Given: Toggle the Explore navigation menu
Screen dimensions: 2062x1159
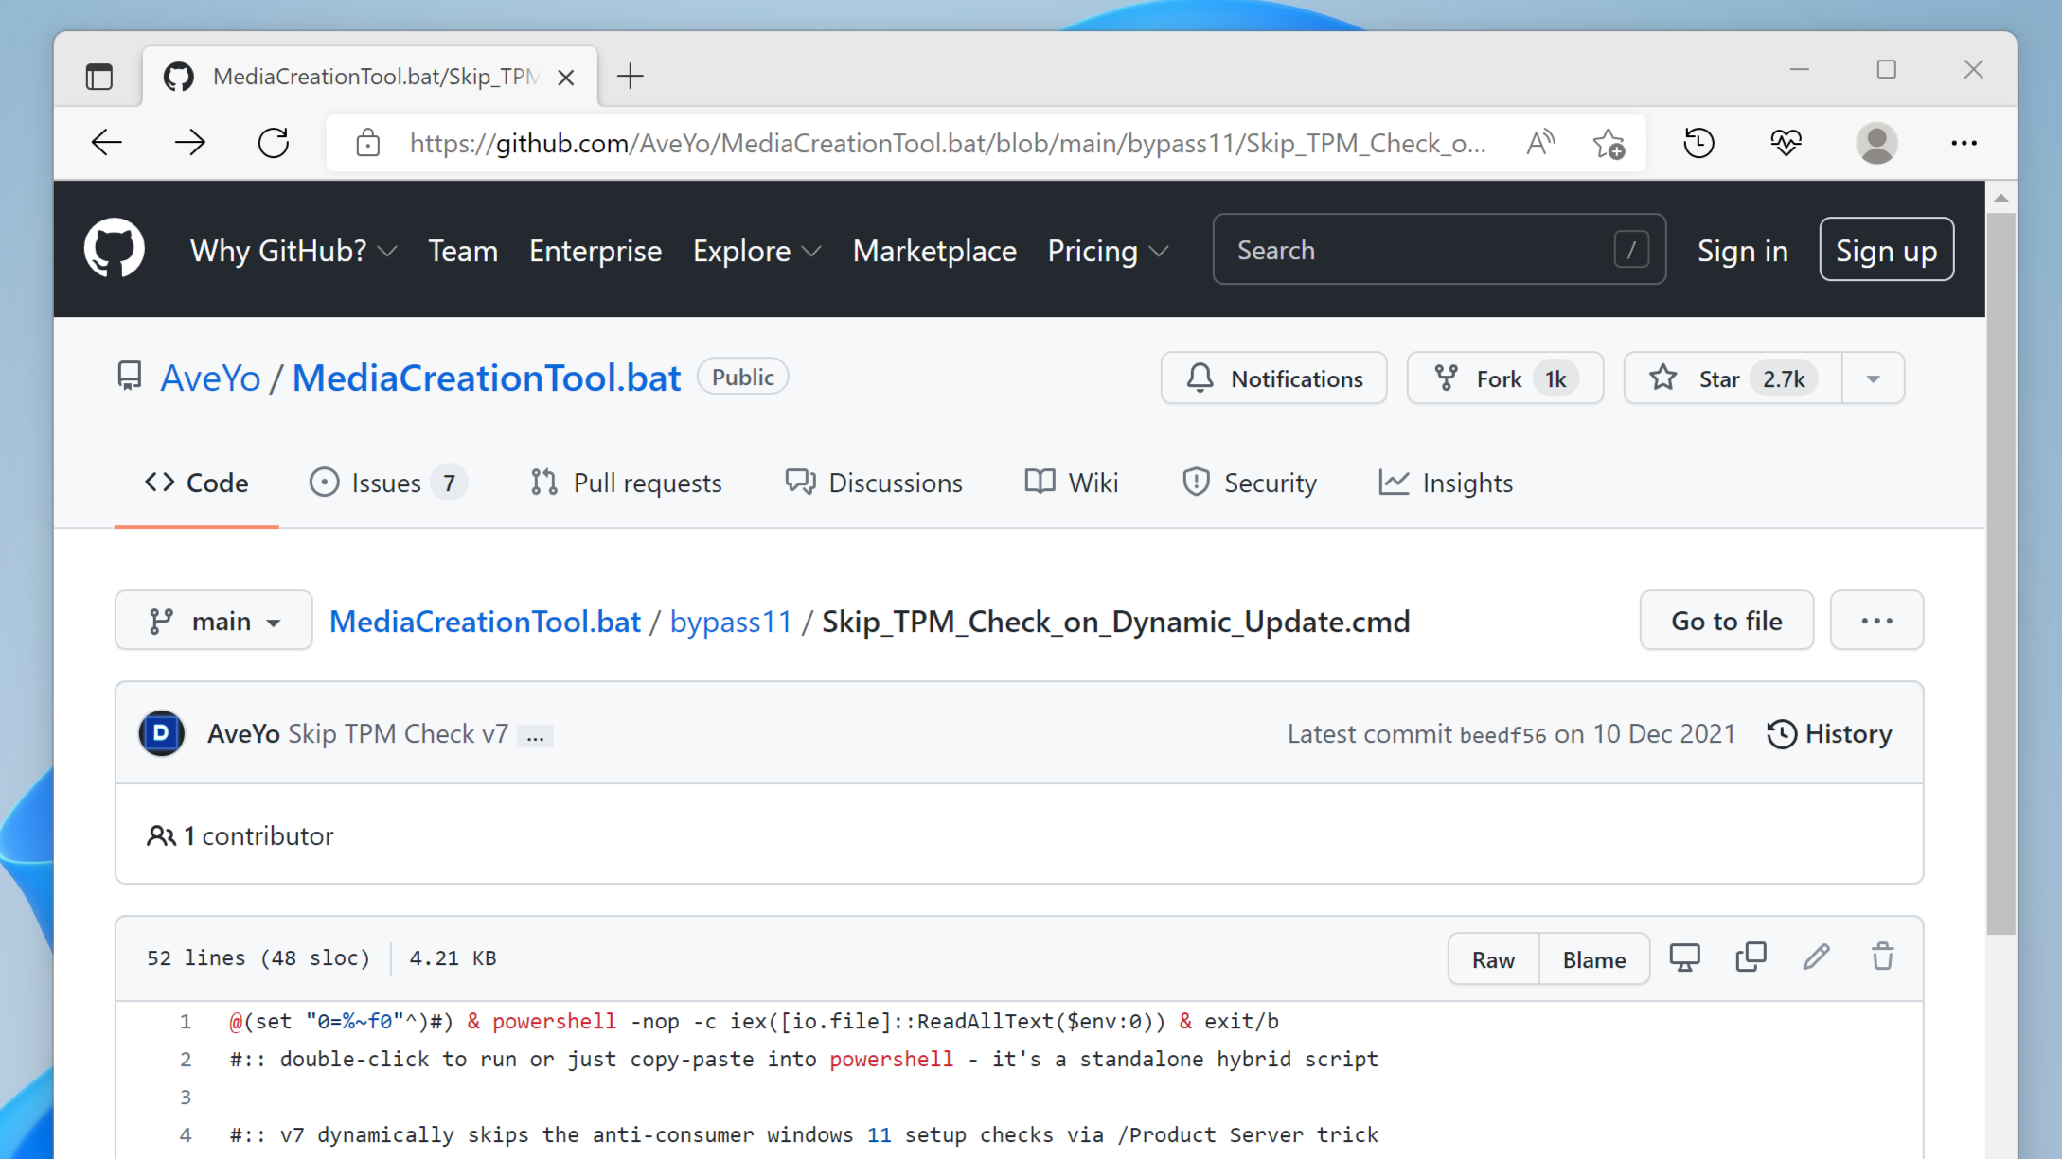Looking at the screenshot, I should pos(757,251).
